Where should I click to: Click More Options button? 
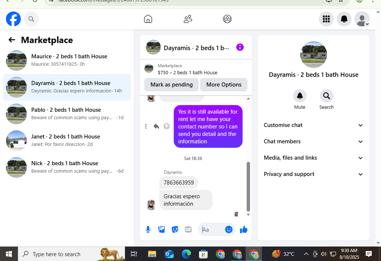[x=224, y=85]
